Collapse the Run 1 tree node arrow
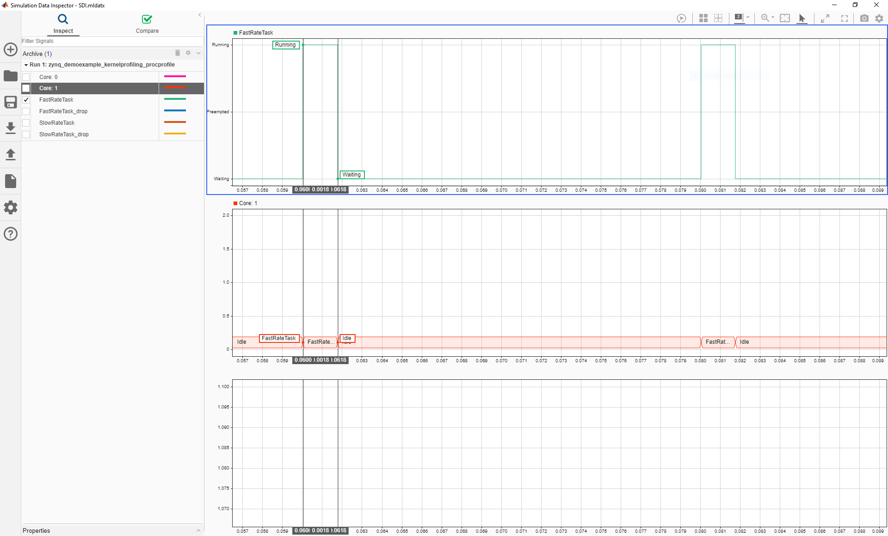Image resolution: width=888 pixels, height=536 pixels. pos(26,65)
